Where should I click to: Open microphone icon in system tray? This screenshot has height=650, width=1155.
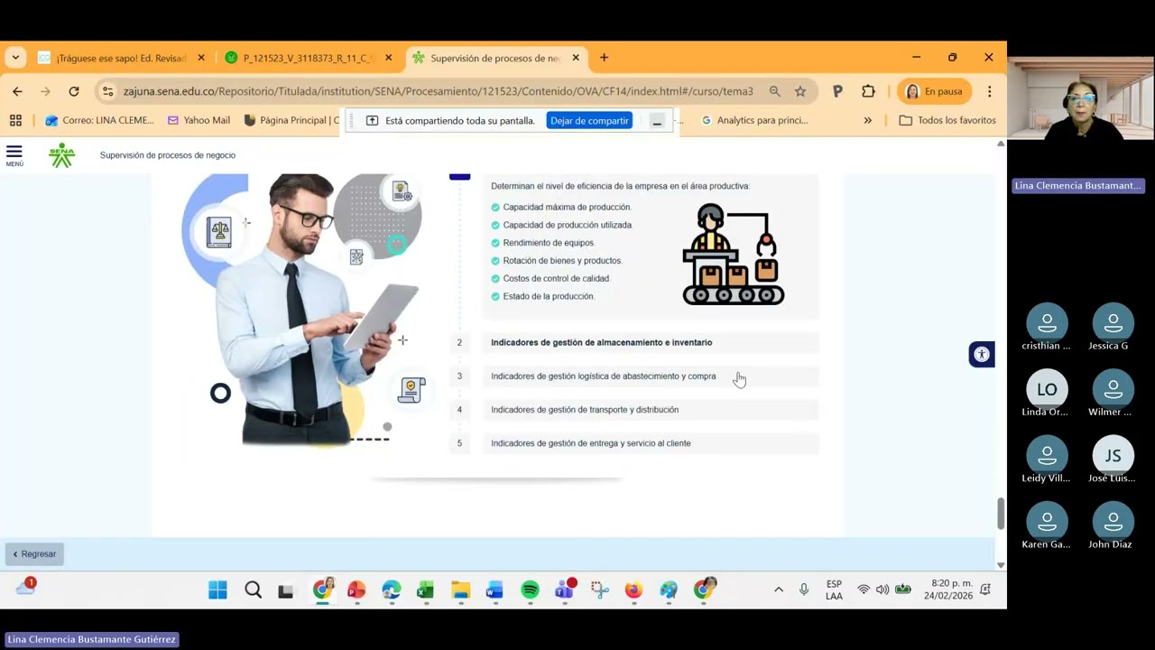pos(804,590)
